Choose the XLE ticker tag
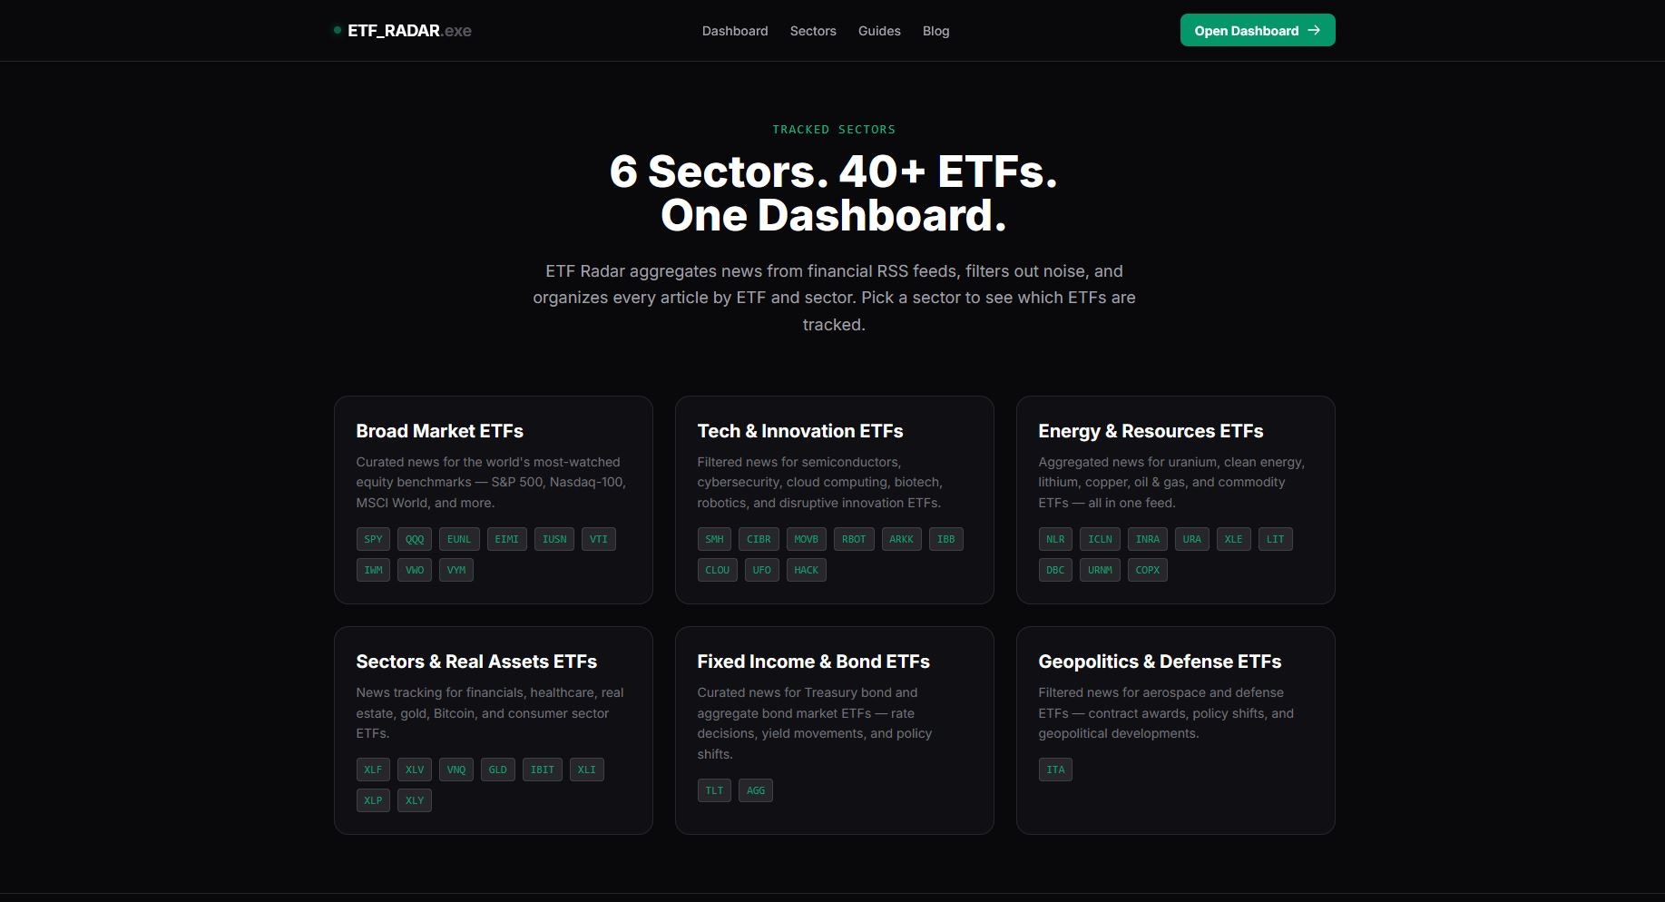Viewport: 1665px width, 902px height. [1234, 539]
